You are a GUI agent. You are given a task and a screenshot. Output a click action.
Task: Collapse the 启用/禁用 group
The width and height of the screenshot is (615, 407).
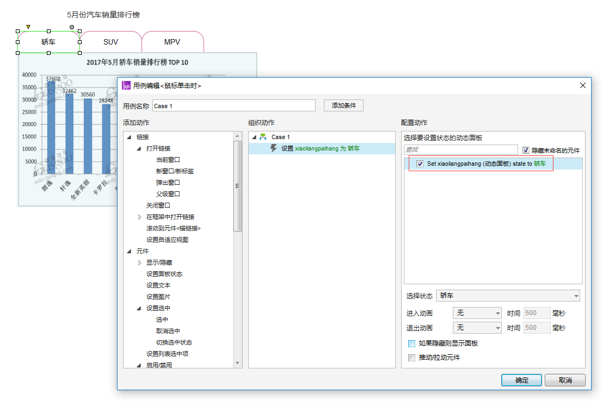139,365
